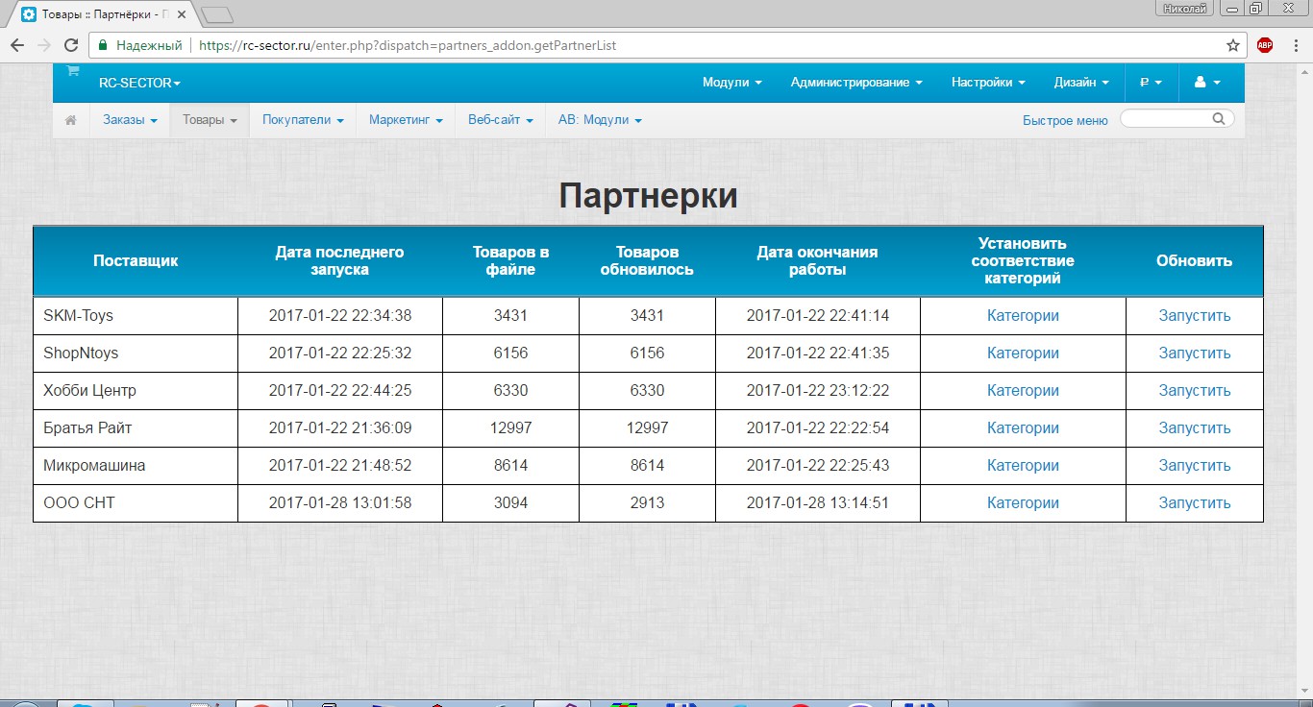
Task: Expand the Заказы menu
Action: 130,120
